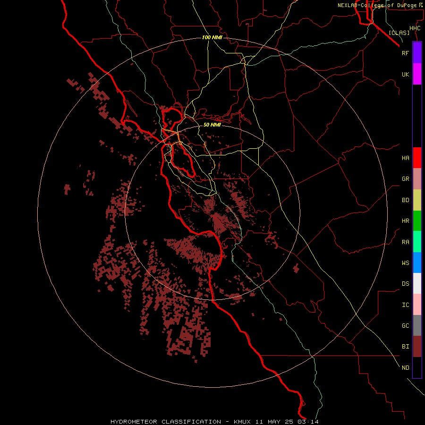This screenshot has width=425, height=425.
Task: Click the HYDROMETEOR CLASSIFICATION title text
Action: (x=166, y=422)
